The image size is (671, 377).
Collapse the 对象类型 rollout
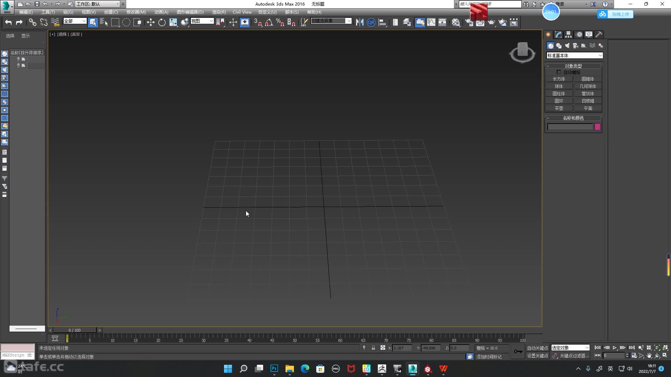click(573, 66)
